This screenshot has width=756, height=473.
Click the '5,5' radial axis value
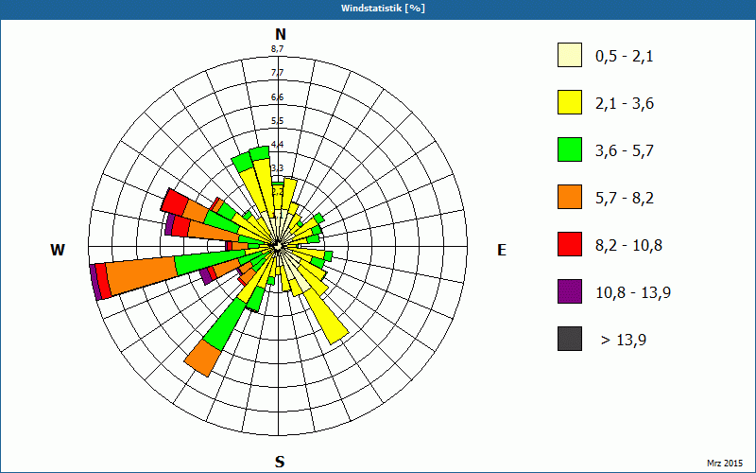tap(277, 121)
